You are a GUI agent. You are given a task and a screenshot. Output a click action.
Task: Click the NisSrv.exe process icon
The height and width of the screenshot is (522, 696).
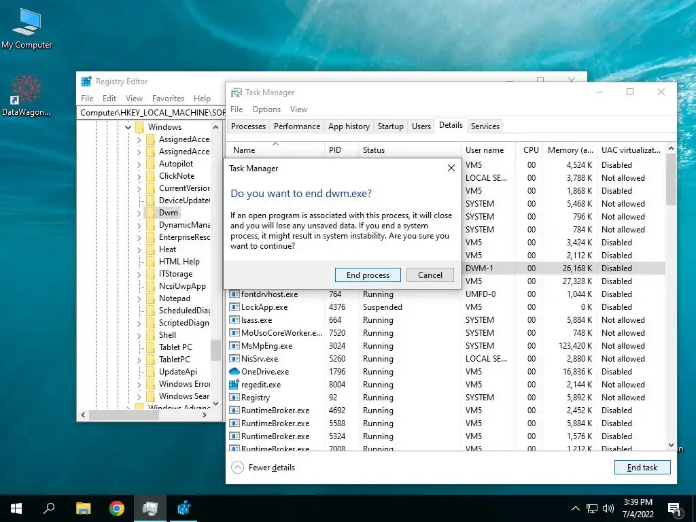tap(234, 359)
